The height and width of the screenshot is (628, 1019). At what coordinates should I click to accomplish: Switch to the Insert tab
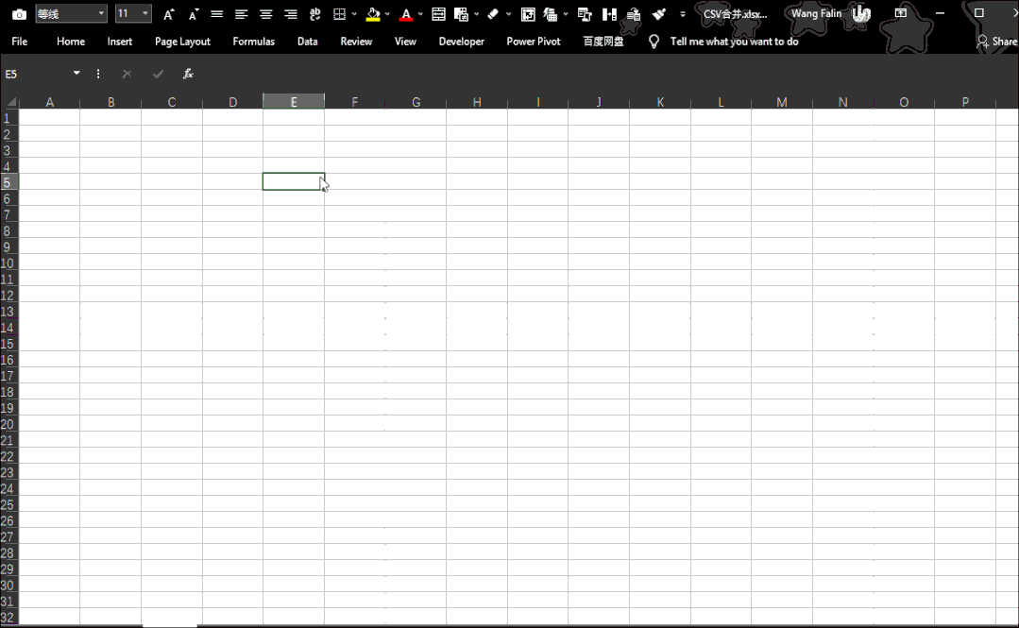click(120, 42)
